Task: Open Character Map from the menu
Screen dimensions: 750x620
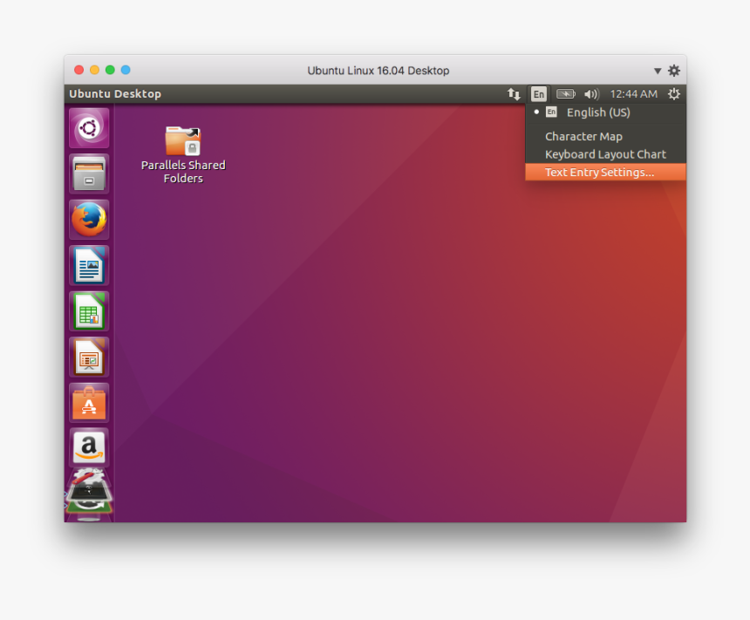Action: (x=605, y=136)
